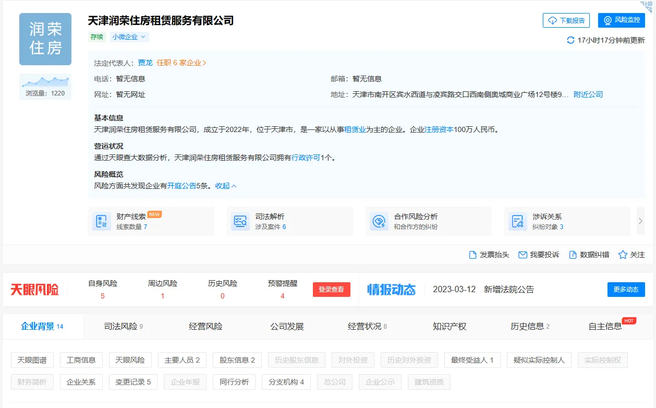Click the 更多动态 button
The width and height of the screenshot is (656, 408).
626,290
